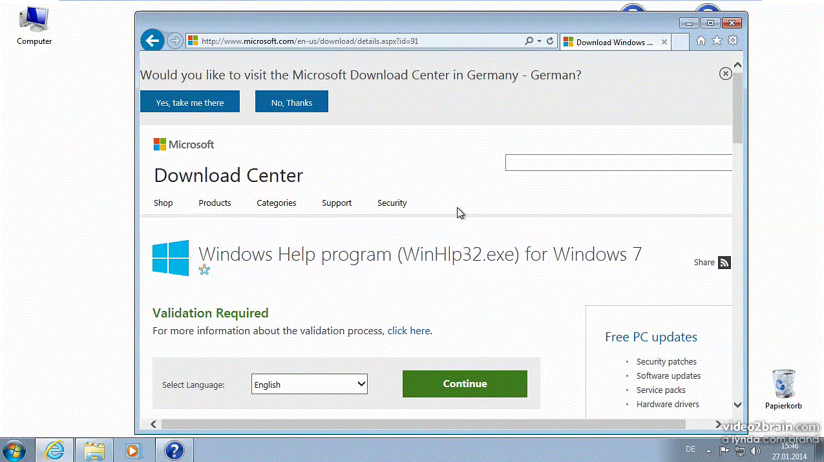Open Favorites with the star icon
The image size is (824, 462).
coord(717,40)
